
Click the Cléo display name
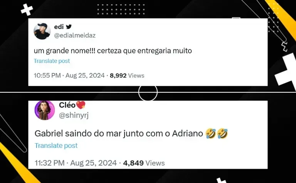67,105
